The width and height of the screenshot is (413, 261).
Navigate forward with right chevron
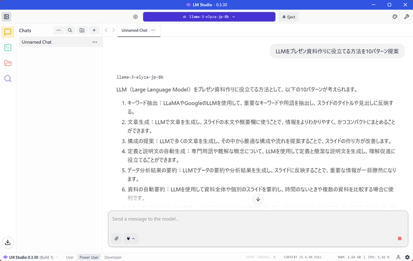[114, 30]
